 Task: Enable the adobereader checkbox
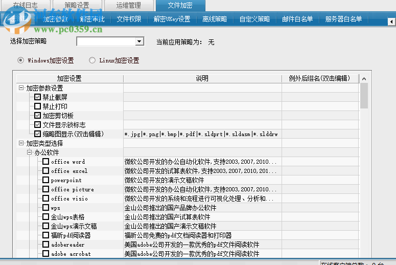[45, 244]
